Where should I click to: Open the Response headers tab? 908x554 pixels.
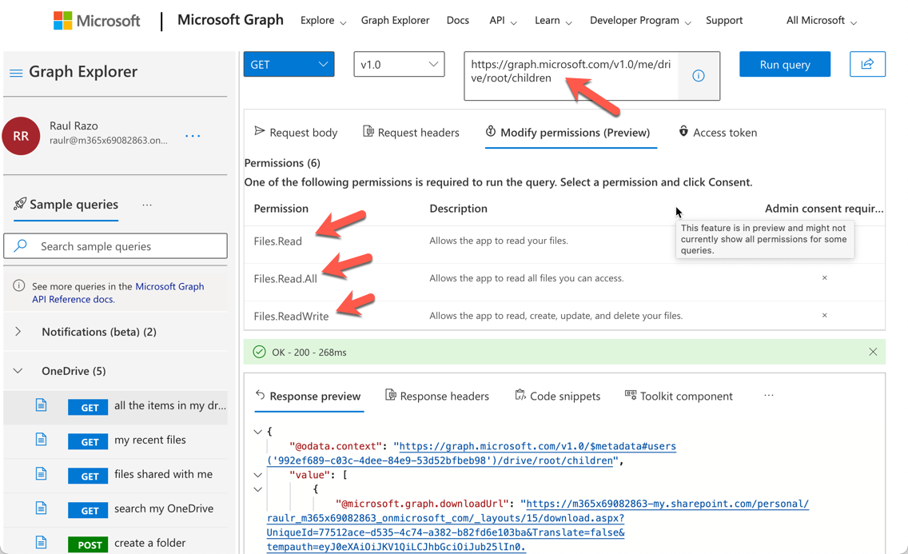[437, 396]
